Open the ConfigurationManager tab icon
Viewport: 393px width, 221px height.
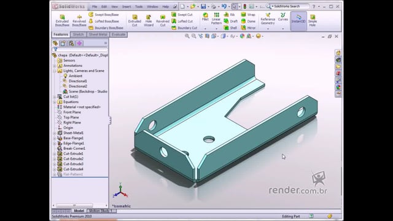point(71,44)
